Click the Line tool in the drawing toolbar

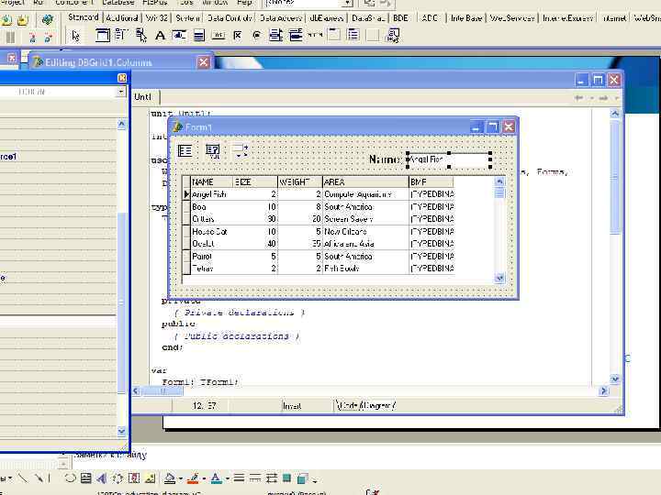point(24,478)
